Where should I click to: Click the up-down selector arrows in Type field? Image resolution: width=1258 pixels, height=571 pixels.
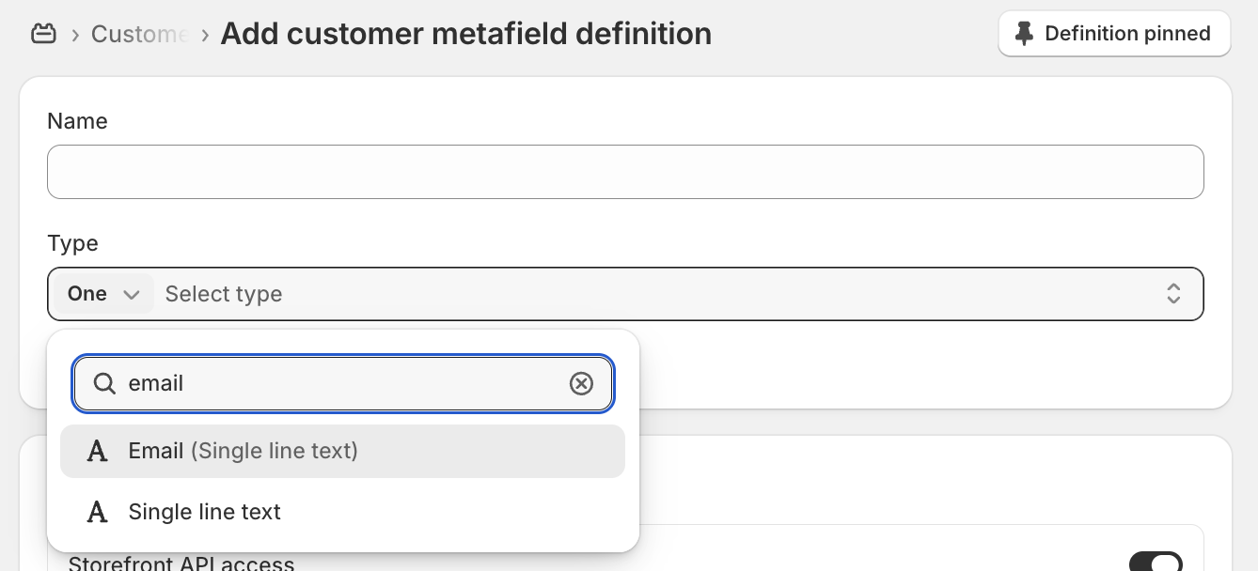coord(1173,294)
